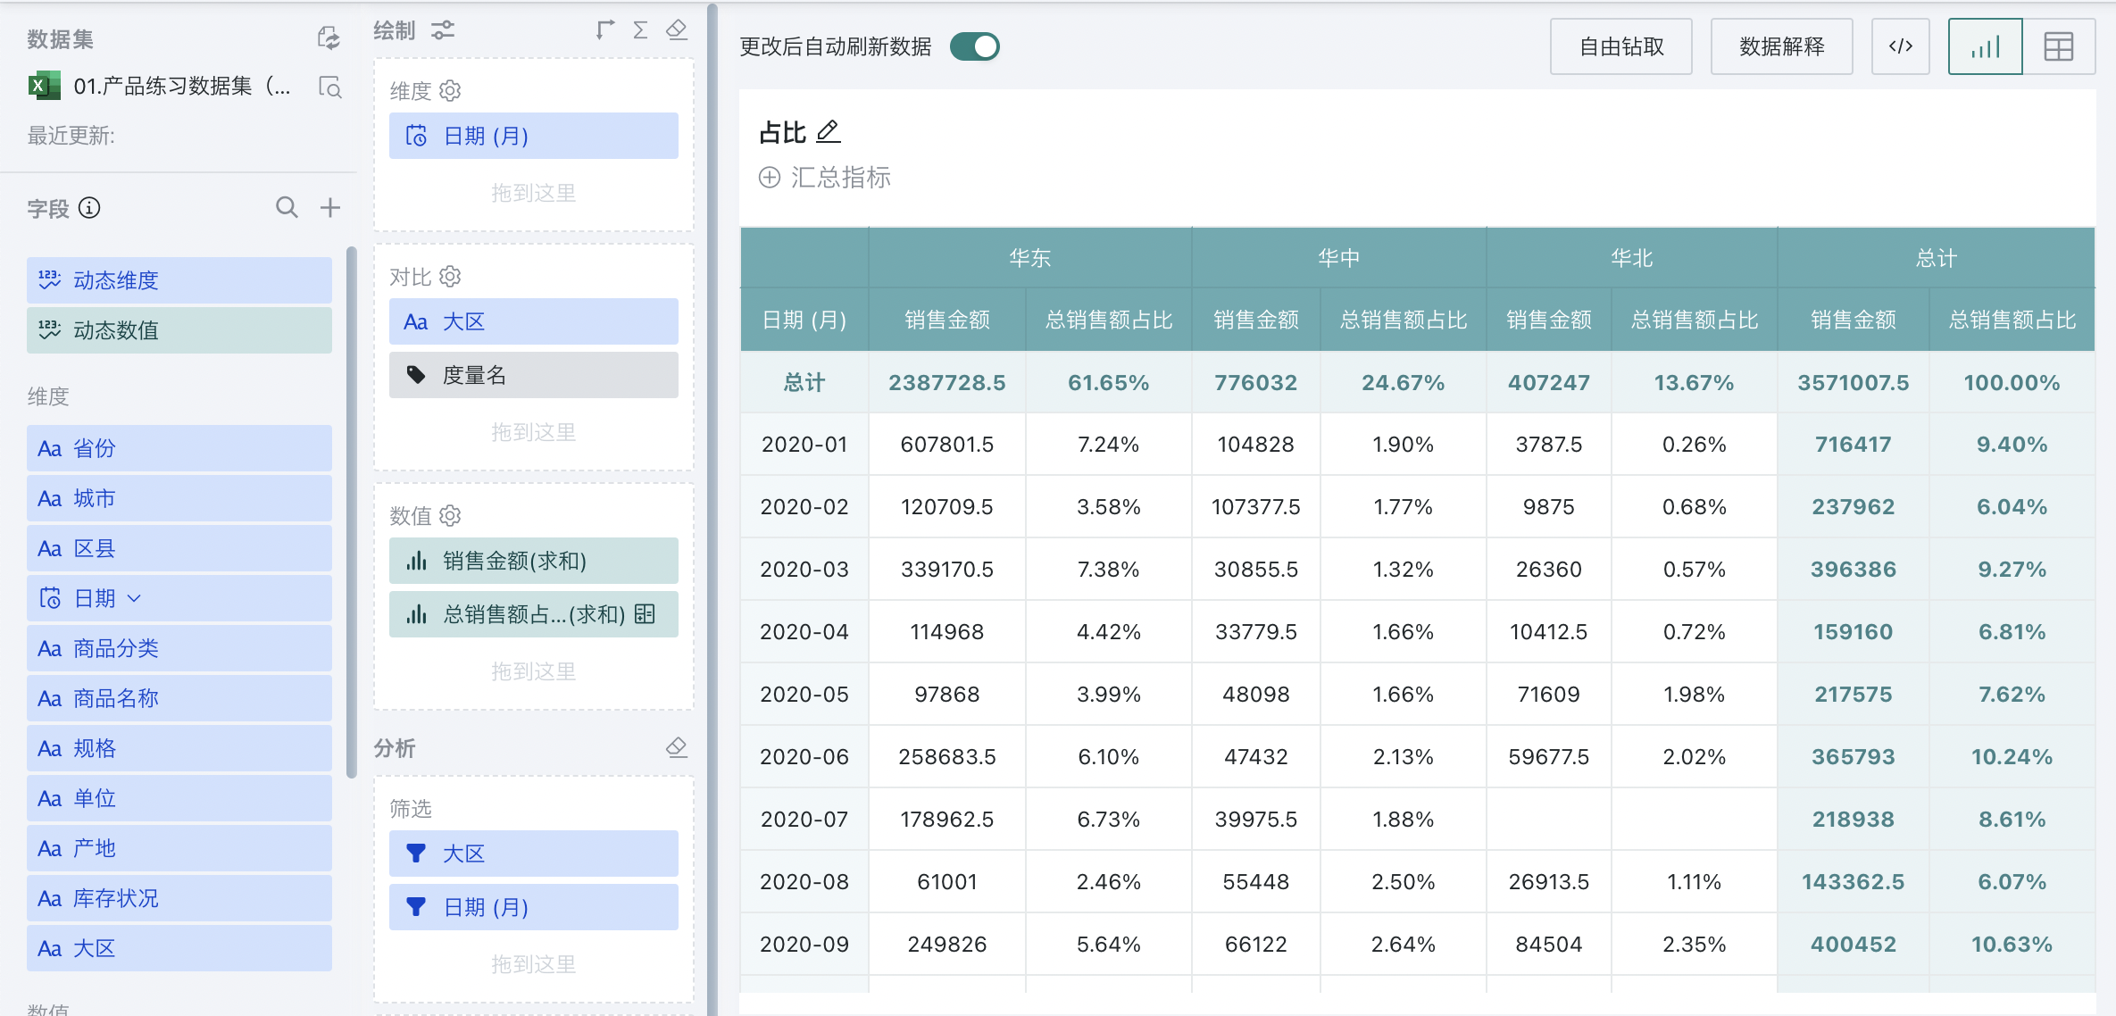Toggle auto refresh data switch
Image resolution: width=2116 pixels, height=1016 pixels.
tap(974, 46)
